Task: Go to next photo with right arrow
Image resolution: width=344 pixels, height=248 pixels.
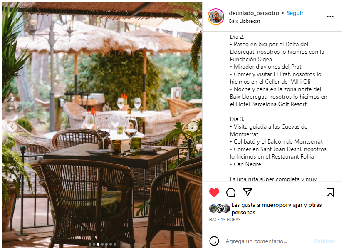Action: [193, 127]
